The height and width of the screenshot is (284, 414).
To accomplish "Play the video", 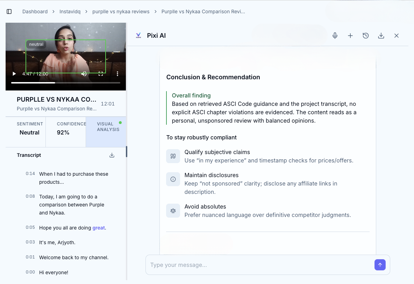I will [14, 74].
